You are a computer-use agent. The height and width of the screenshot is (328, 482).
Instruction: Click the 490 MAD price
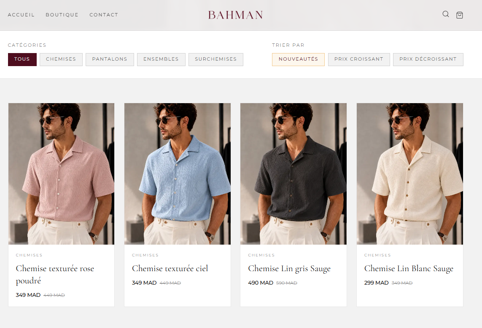point(261,283)
